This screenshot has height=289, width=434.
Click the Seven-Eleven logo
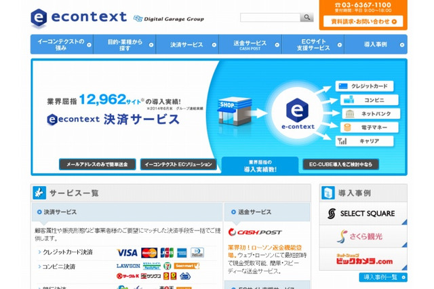click(x=167, y=266)
